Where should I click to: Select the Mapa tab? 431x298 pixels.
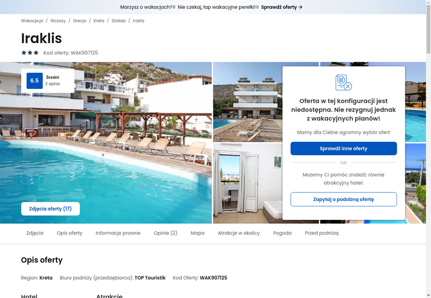198,233
